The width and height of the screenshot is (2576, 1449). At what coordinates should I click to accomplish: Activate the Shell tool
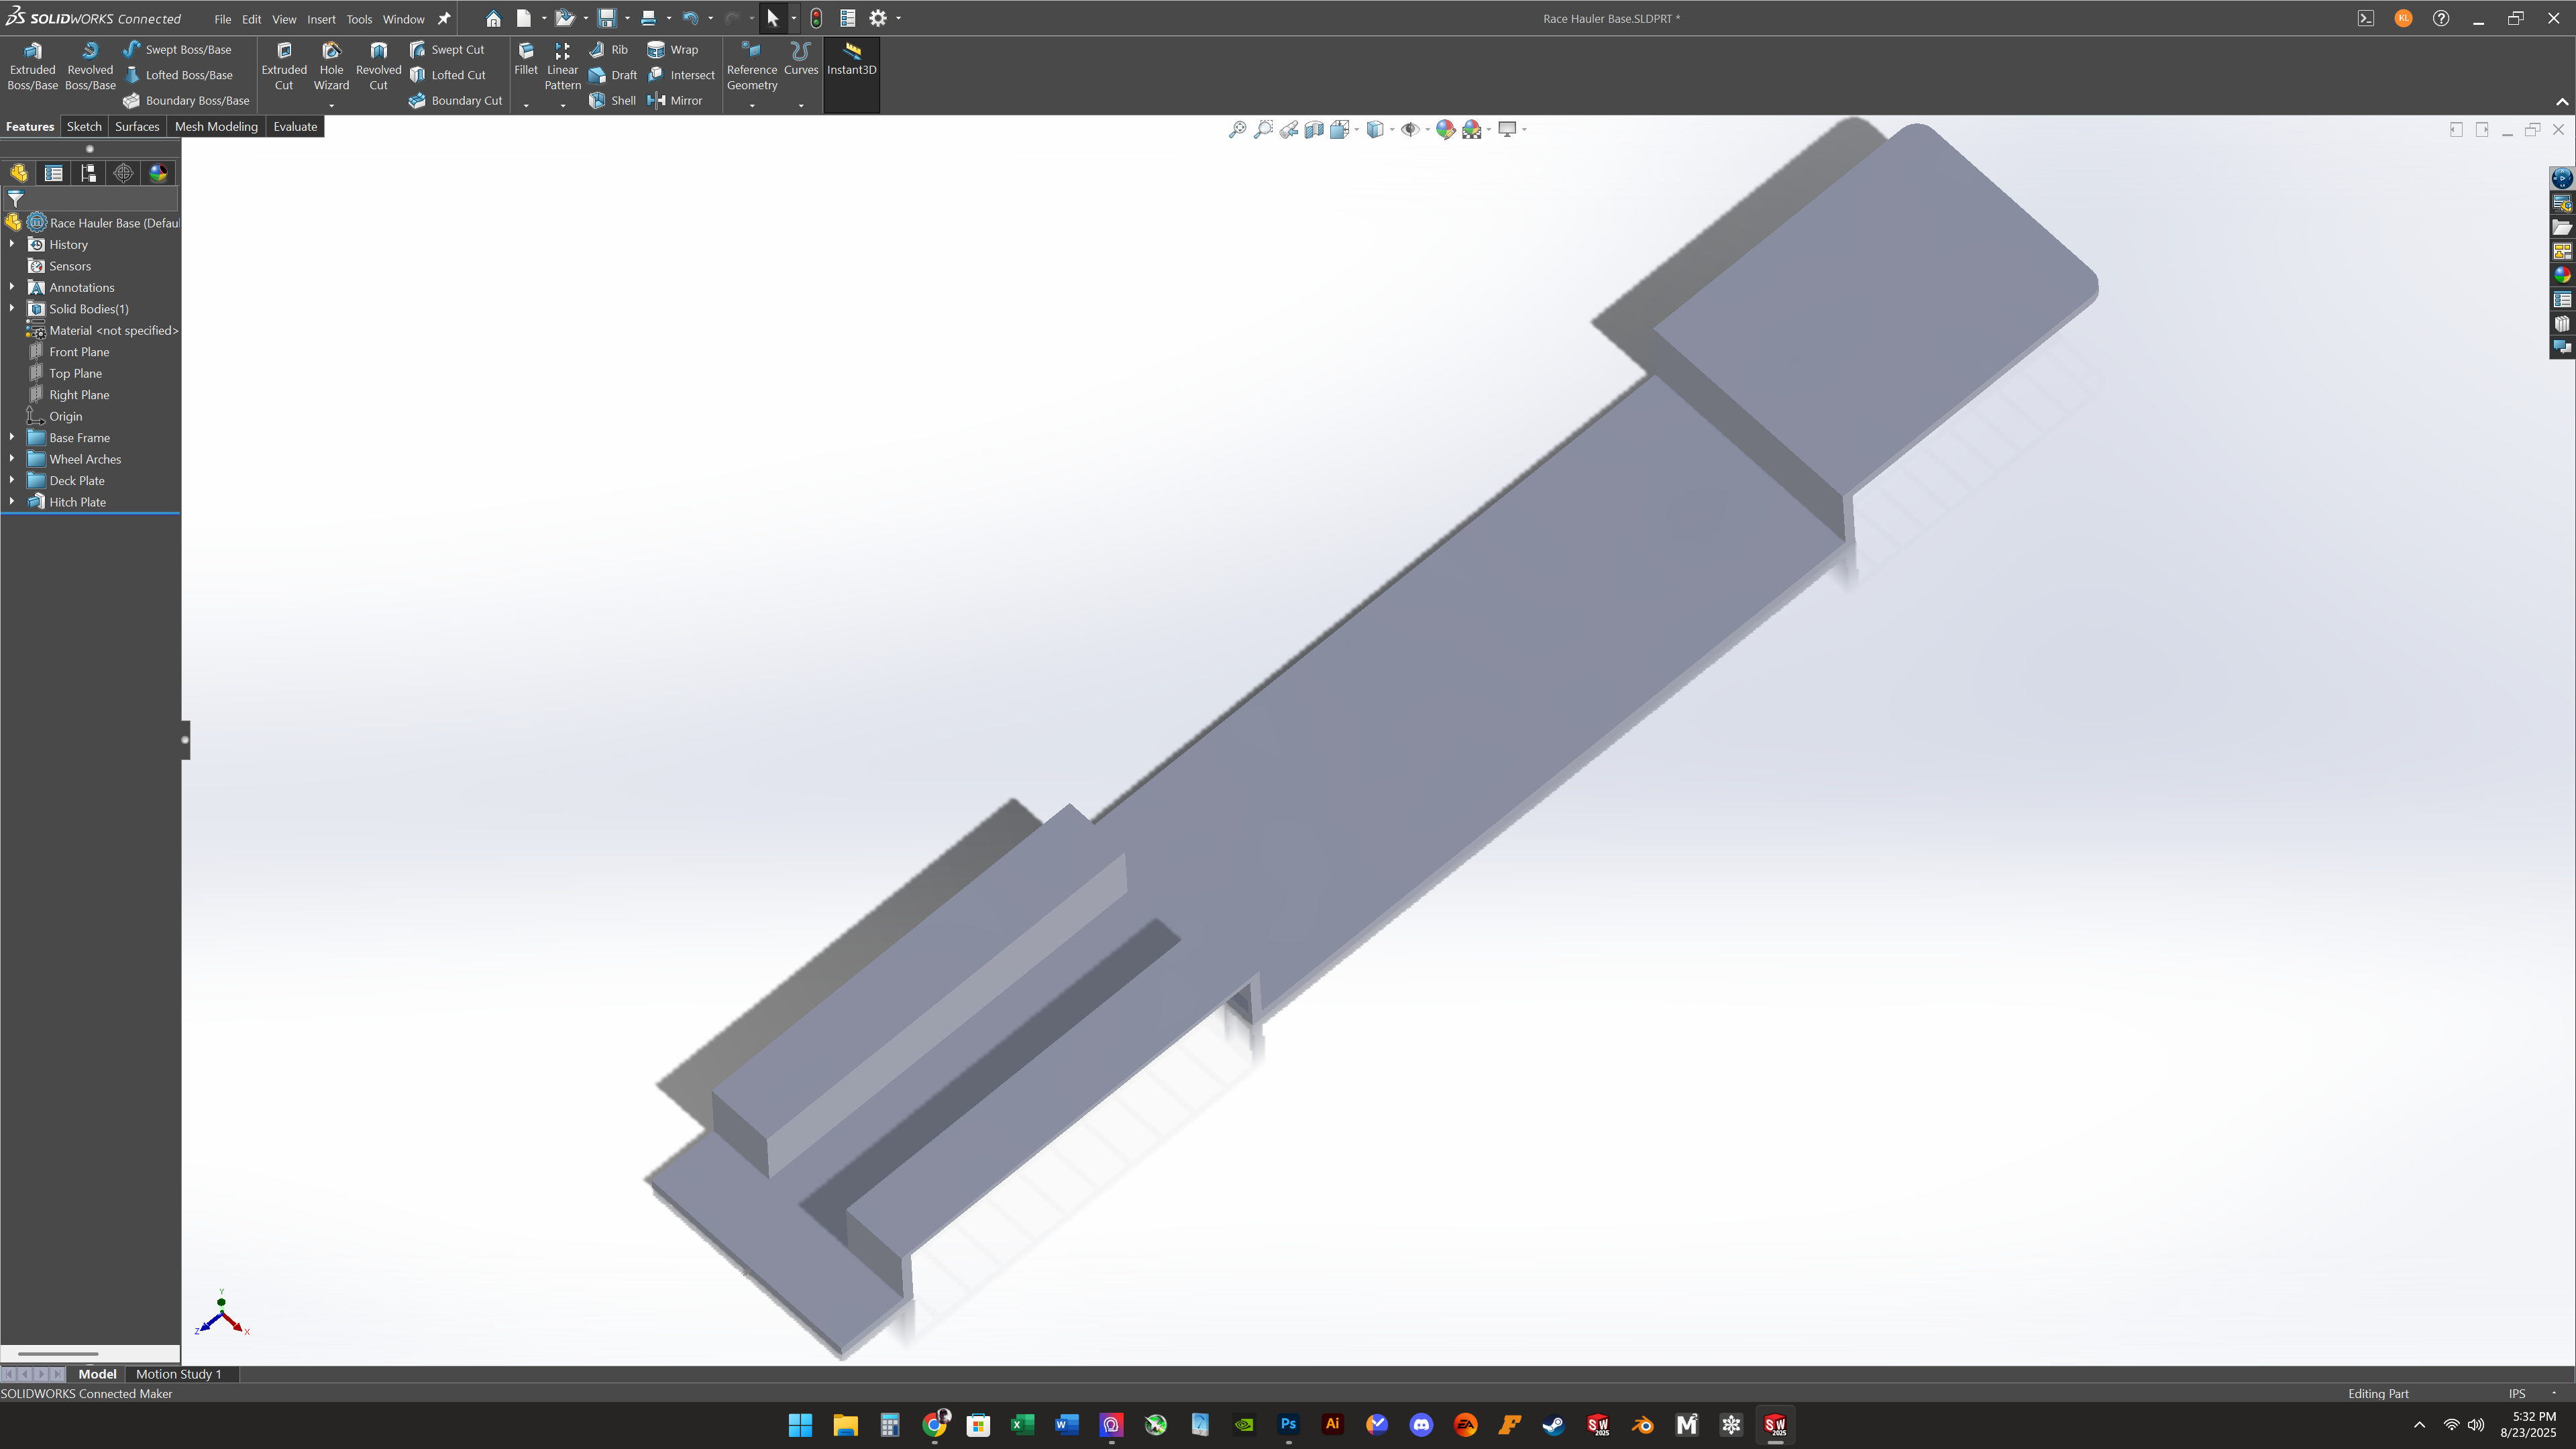click(x=612, y=100)
